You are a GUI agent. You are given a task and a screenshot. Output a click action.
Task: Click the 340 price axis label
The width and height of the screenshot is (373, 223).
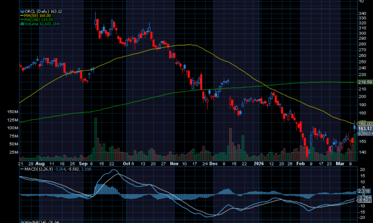pyautogui.click(x=362, y=13)
